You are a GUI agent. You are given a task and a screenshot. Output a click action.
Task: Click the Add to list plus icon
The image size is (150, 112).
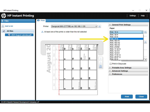pos(3,26)
